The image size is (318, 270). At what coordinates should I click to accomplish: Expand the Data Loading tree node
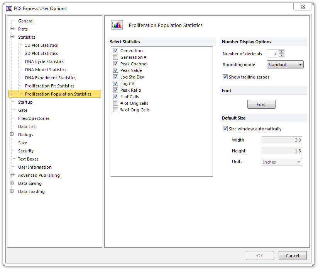12,191
